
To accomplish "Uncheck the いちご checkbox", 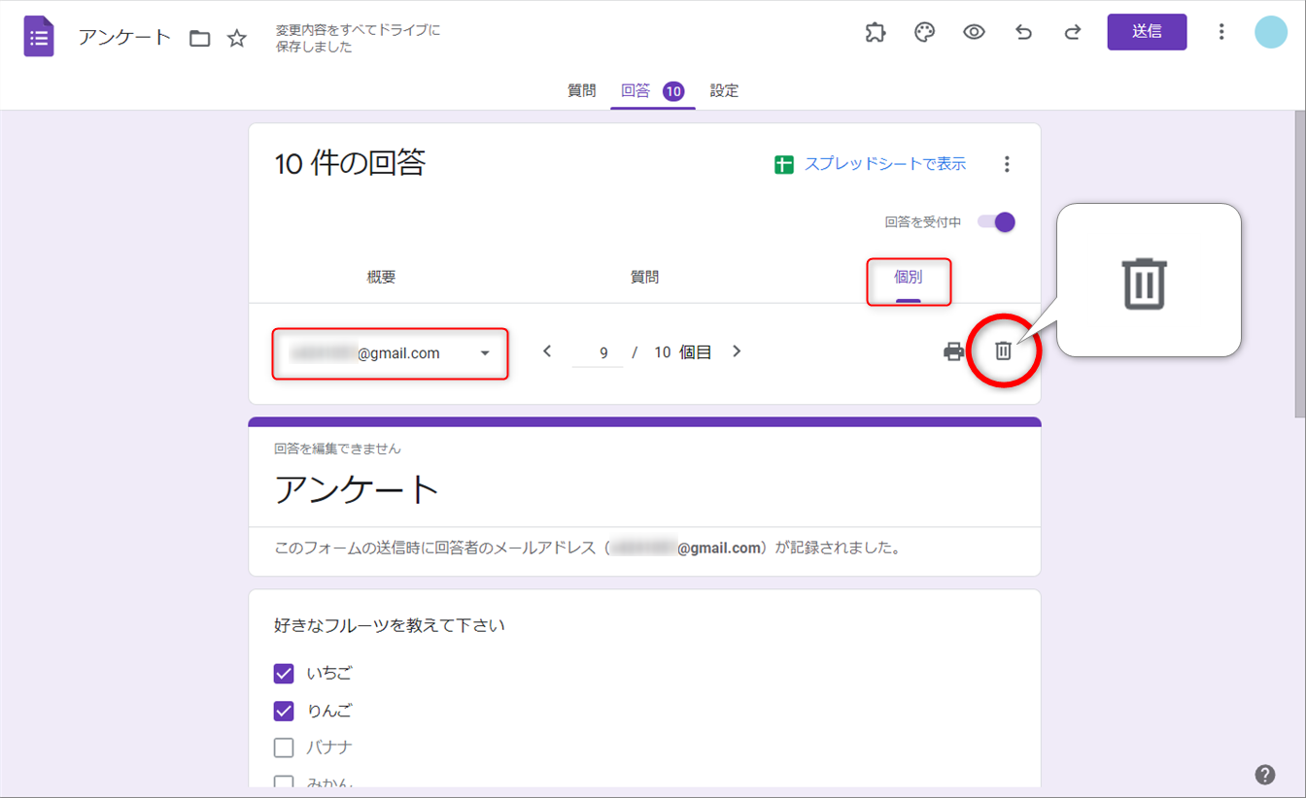I will tap(284, 673).
